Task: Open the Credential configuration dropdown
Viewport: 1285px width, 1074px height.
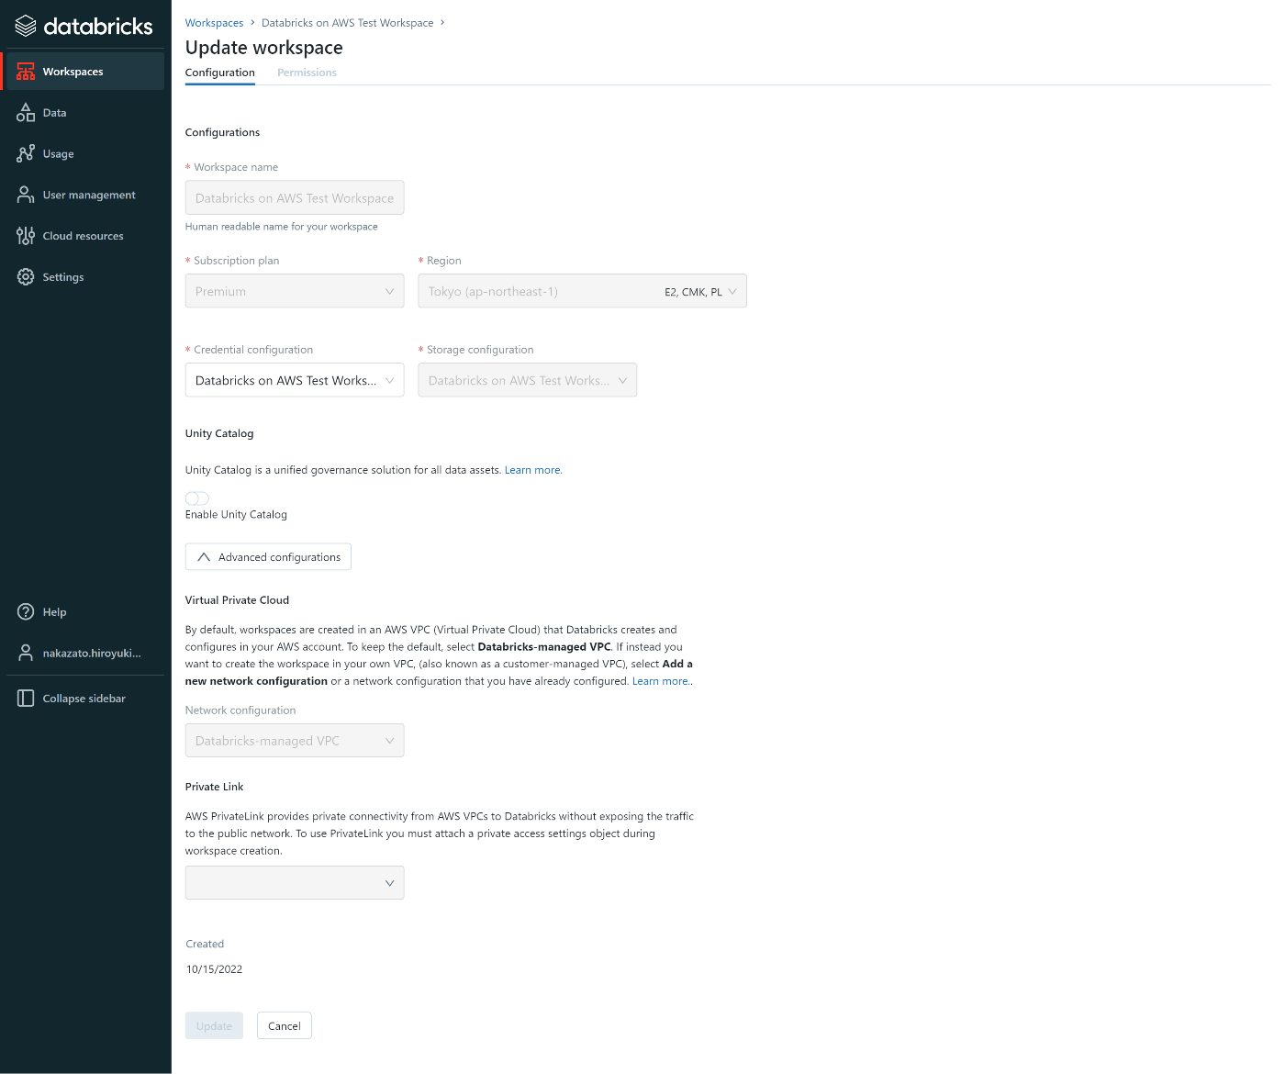Action: tap(295, 380)
